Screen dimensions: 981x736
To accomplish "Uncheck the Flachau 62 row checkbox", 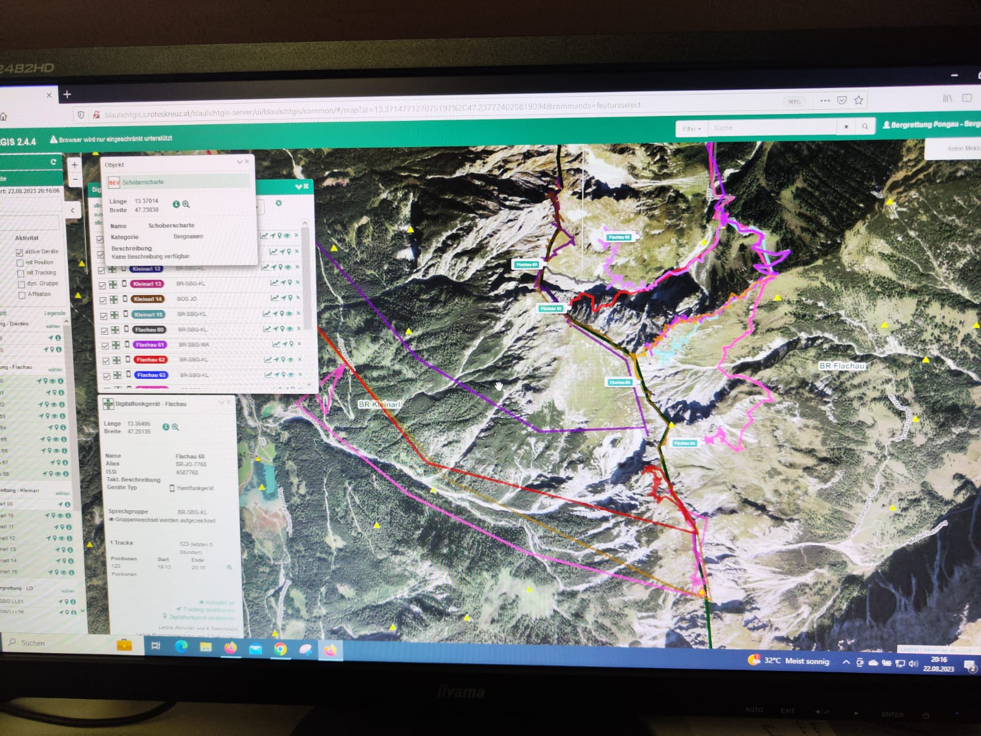I will coord(105,361).
